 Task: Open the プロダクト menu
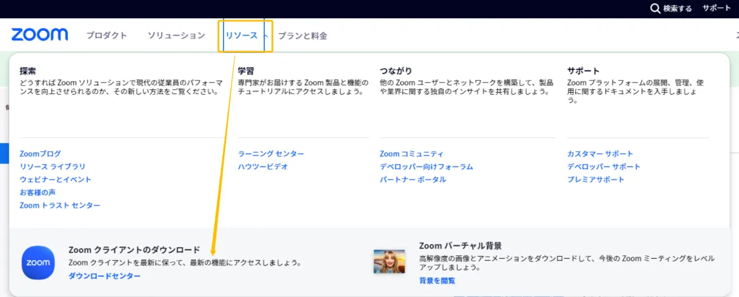click(107, 36)
